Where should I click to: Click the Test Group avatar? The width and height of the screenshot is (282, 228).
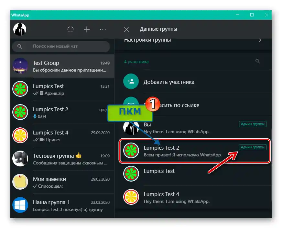[x=20, y=66]
